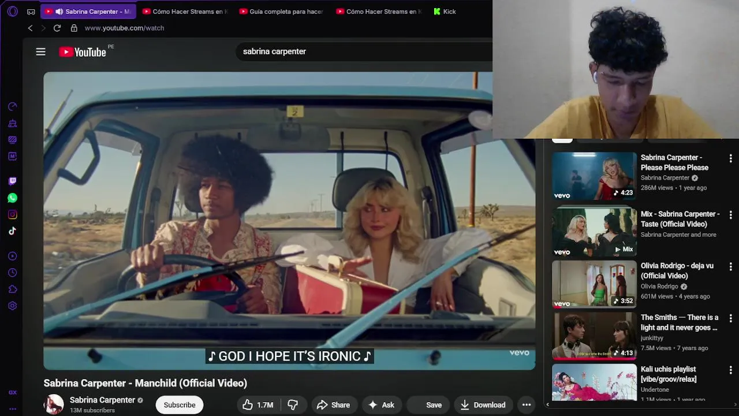Screen dimensions: 739x416
Task: Open GX Control speedometer in sidebar
Action: coord(12,106)
